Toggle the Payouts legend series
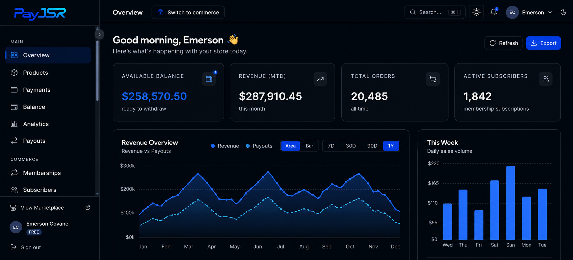The image size is (573, 260). (259, 146)
